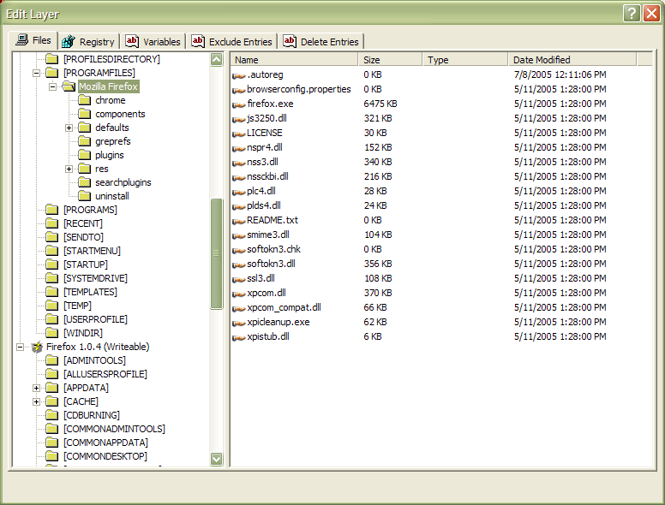Sort files by Date Modified column

tap(571, 60)
